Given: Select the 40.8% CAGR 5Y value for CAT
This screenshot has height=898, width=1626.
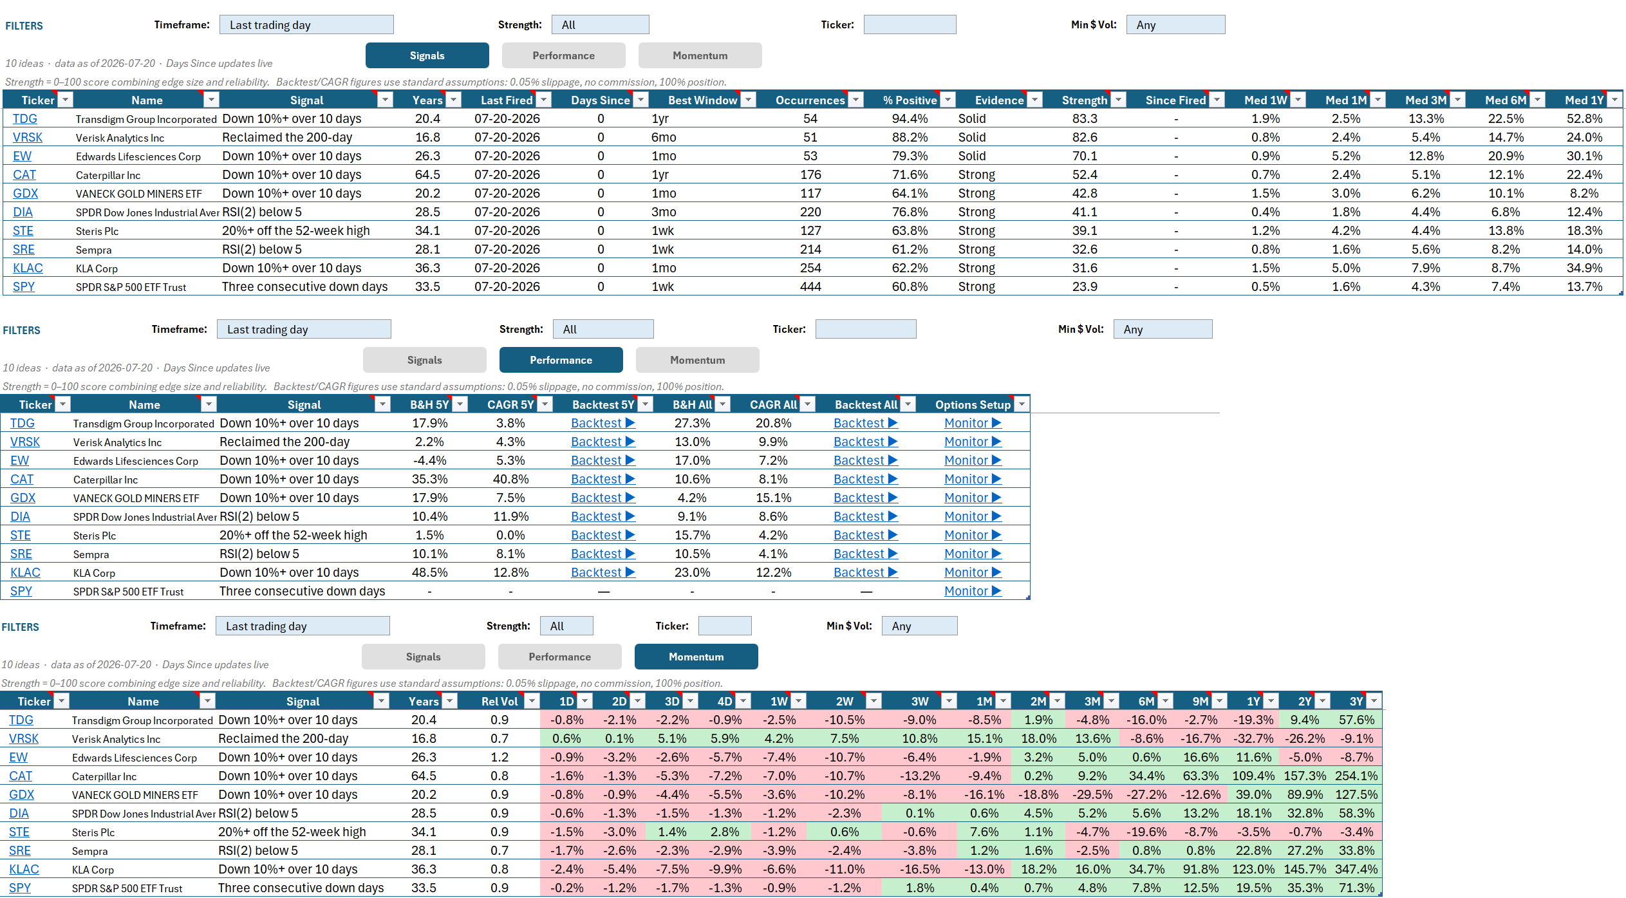Looking at the screenshot, I should 510,479.
